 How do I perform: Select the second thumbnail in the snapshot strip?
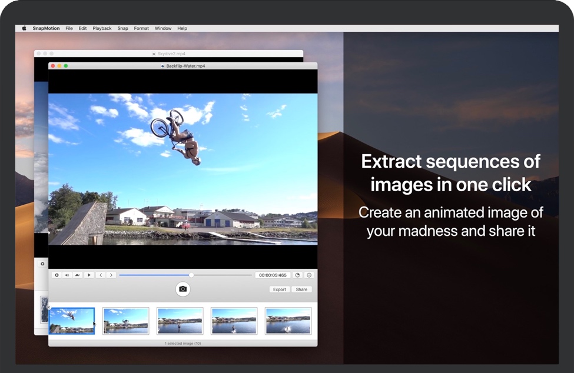126,321
